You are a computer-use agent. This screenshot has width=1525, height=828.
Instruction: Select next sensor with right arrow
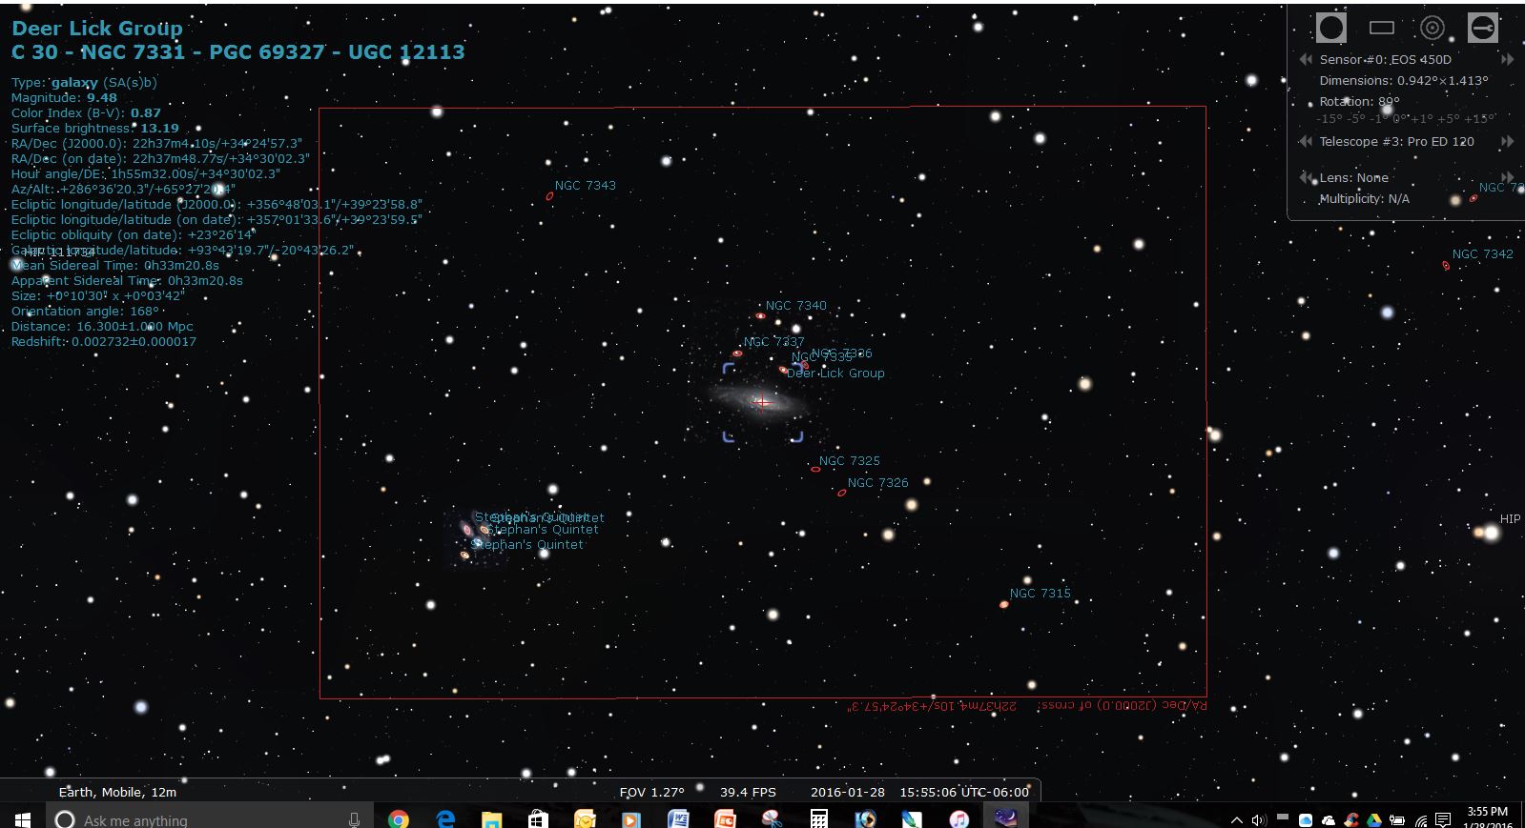(1508, 59)
